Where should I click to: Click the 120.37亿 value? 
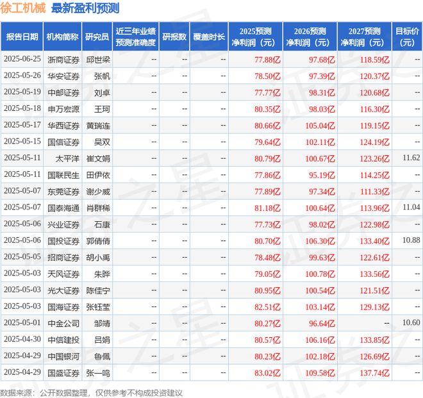click(374, 76)
